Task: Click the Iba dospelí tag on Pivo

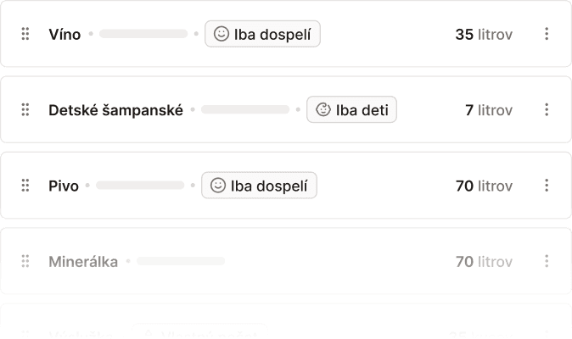Action: (259, 186)
